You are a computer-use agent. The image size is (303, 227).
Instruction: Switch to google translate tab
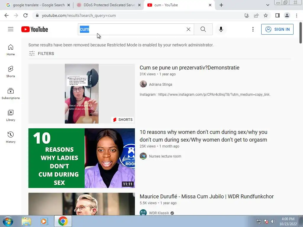tap(38, 5)
